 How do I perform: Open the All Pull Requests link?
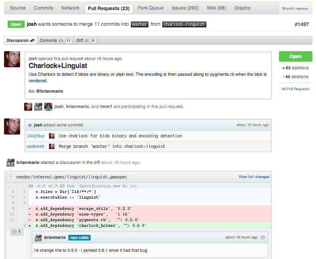[x=295, y=89]
